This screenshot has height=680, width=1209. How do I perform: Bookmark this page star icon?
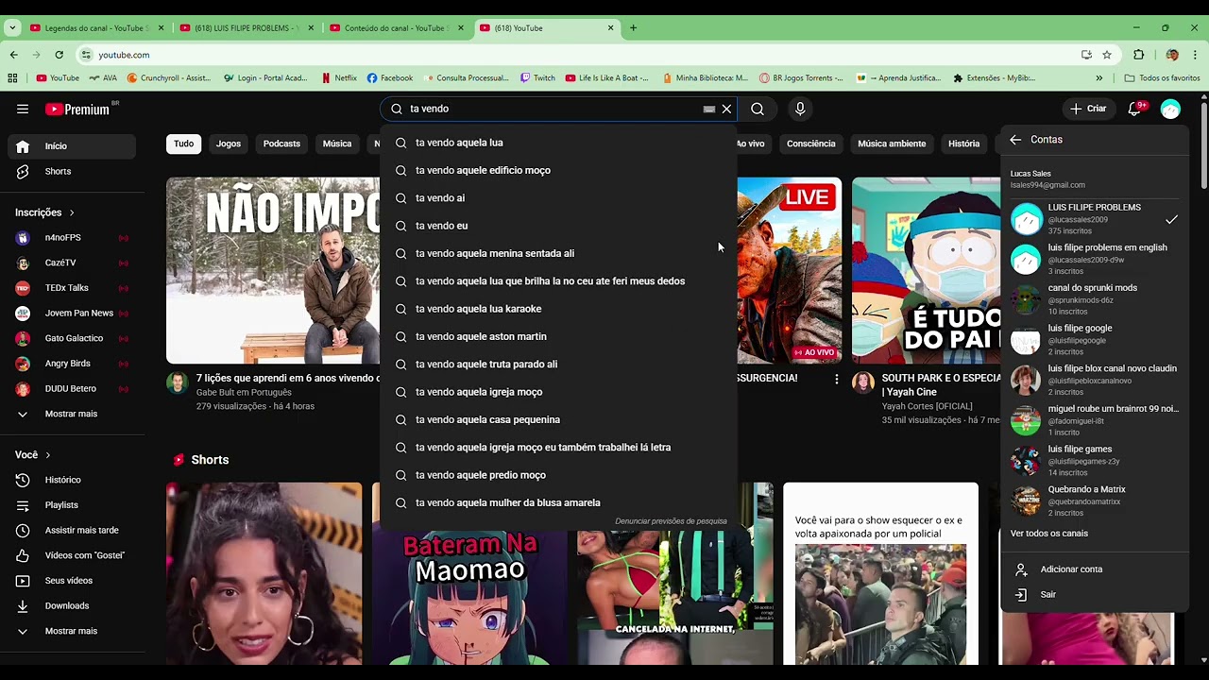pyautogui.click(x=1107, y=55)
